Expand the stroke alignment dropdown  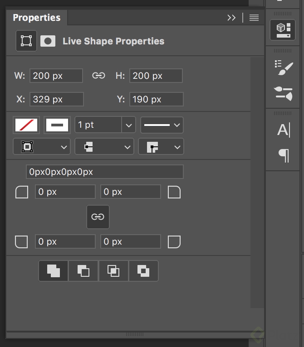pyautogui.click(x=42, y=147)
